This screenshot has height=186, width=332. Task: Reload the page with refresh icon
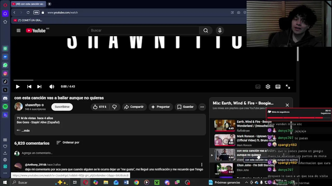pyautogui.click(x=28, y=12)
